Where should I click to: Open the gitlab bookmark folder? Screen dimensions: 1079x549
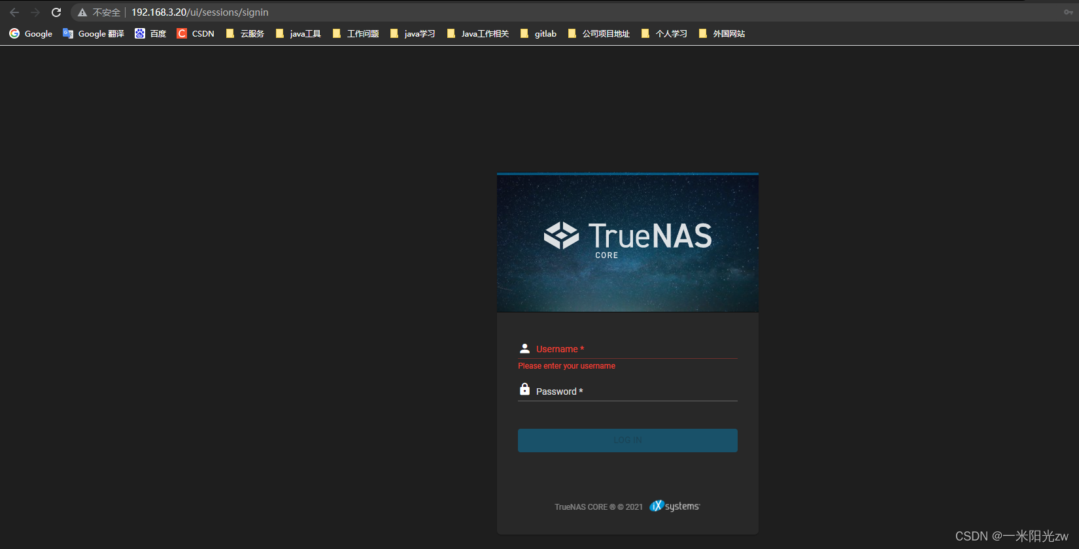point(538,33)
